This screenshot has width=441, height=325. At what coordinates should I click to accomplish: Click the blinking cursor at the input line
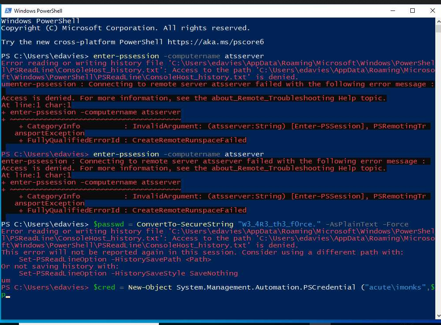point(7,295)
